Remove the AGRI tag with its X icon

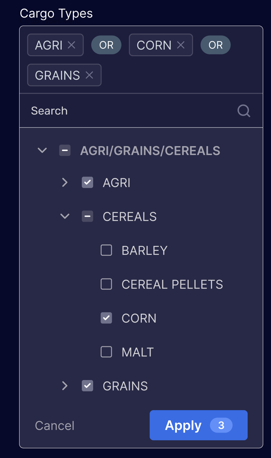point(72,45)
